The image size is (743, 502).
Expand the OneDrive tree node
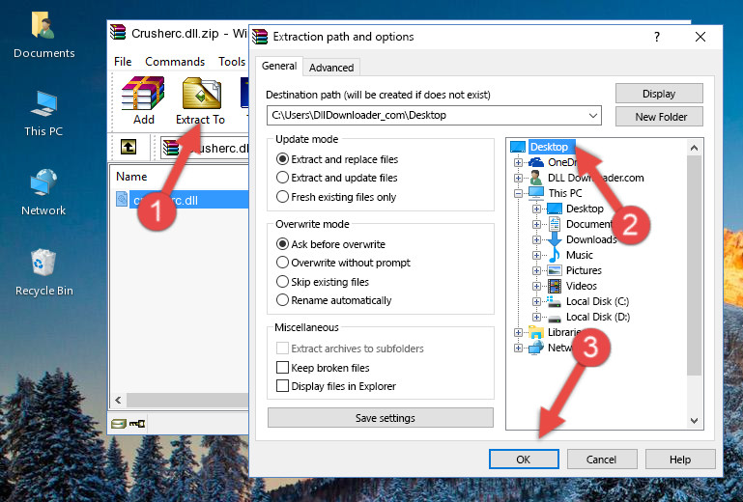518,162
